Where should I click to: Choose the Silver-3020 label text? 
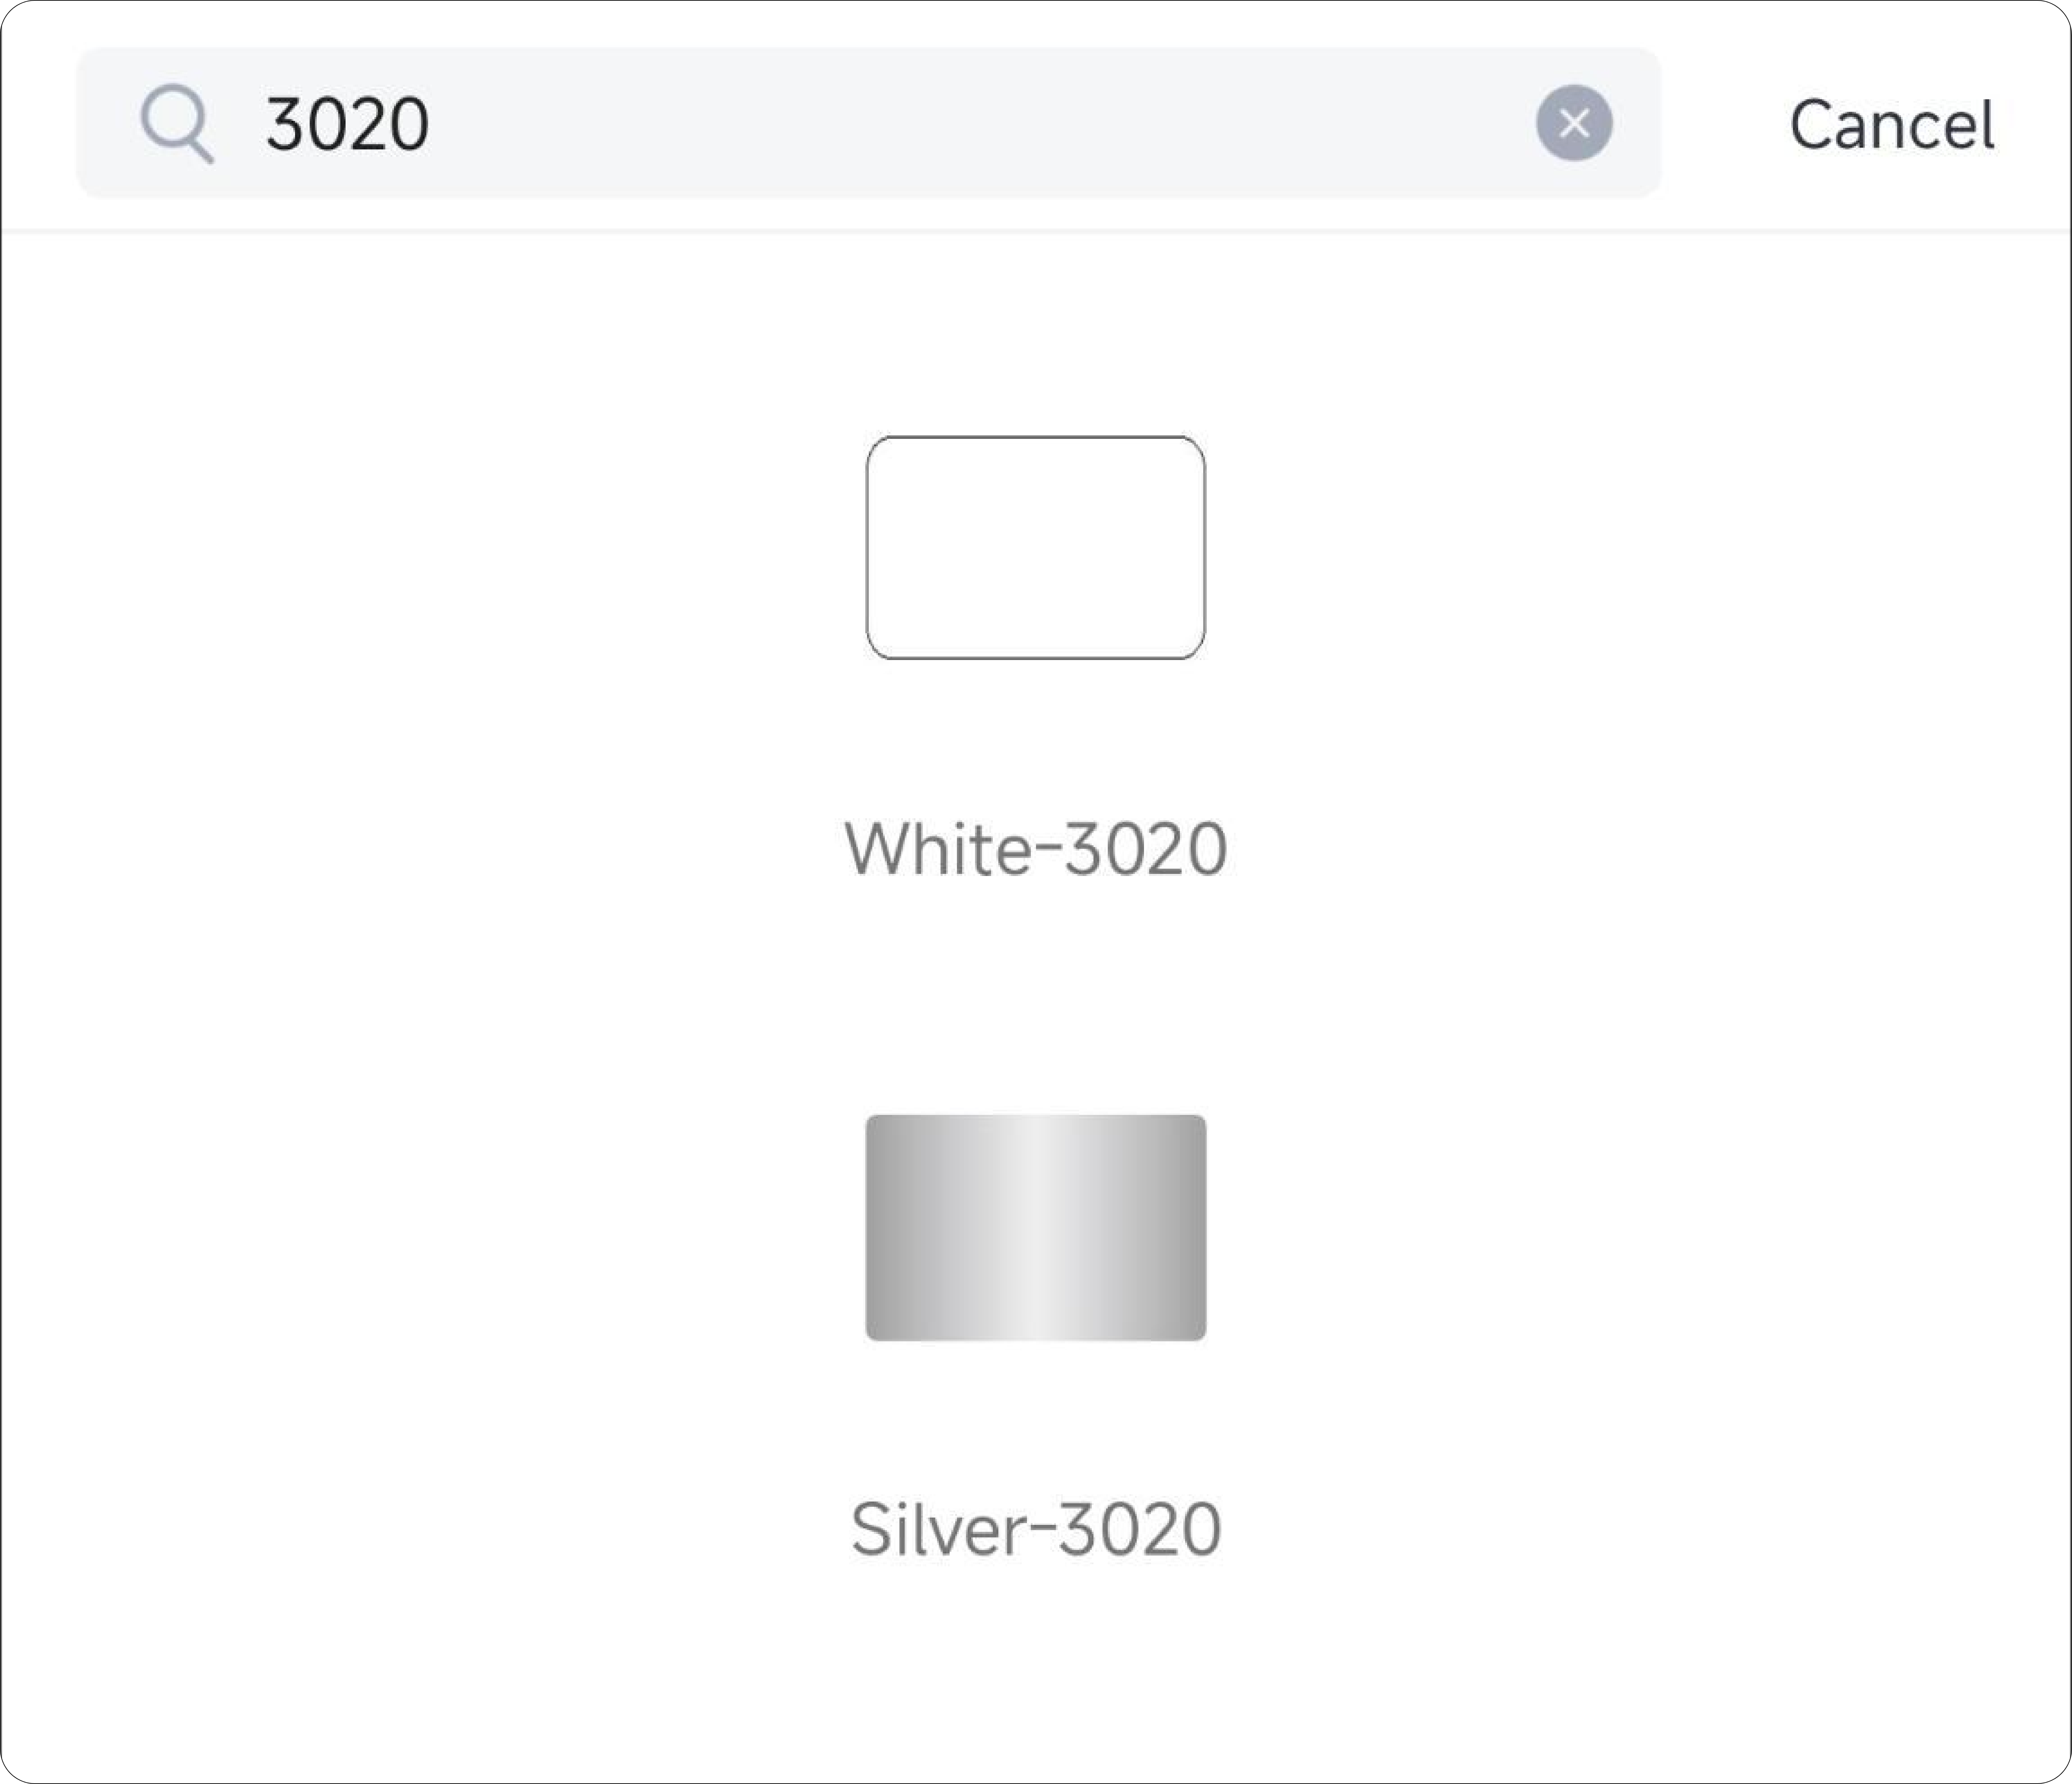point(1035,1529)
